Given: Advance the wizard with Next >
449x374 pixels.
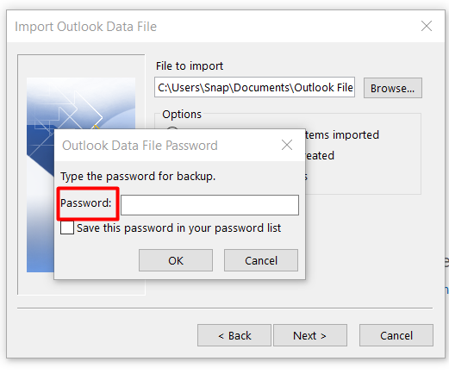Looking at the screenshot, I should (x=310, y=335).
